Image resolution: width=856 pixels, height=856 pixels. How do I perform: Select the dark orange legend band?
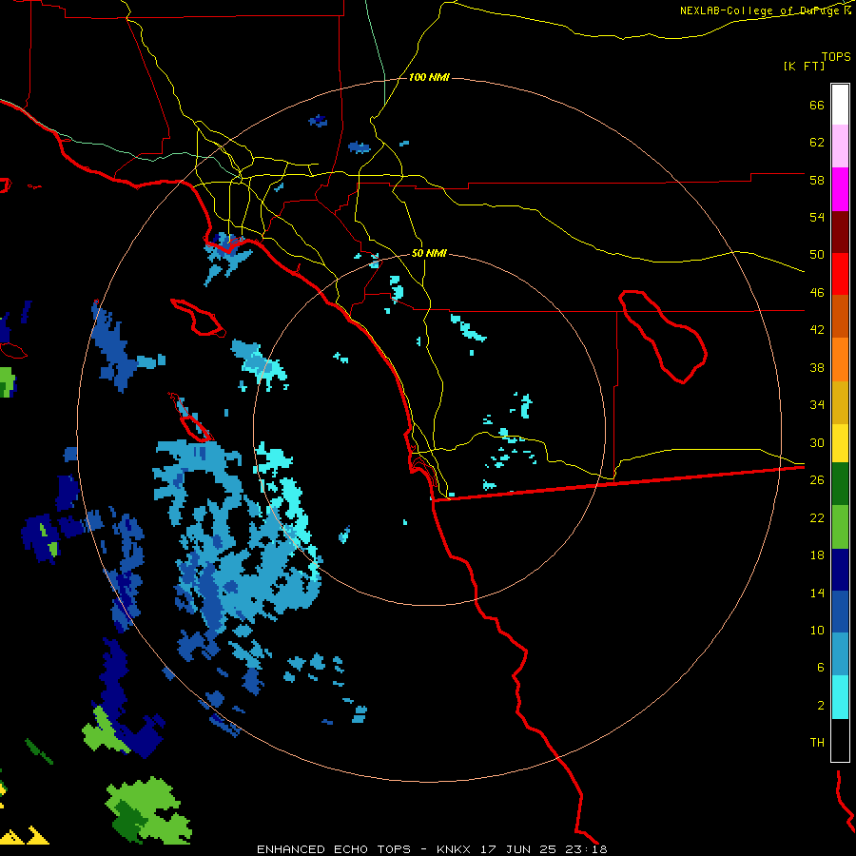coord(840,316)
